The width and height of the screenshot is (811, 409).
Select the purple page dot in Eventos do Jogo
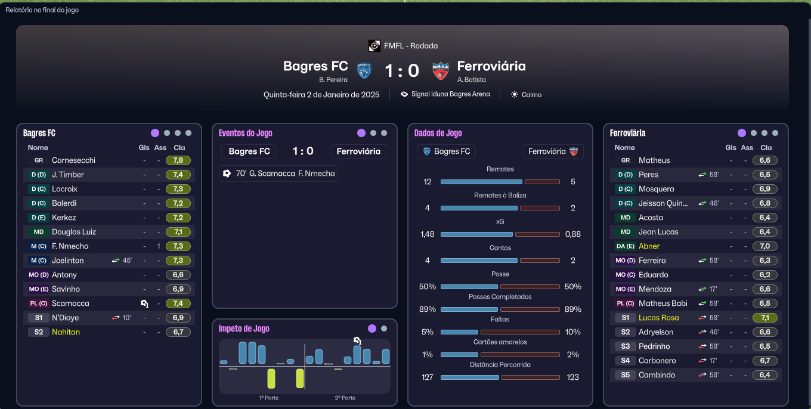pyautogui.click(x=361, y=133)
